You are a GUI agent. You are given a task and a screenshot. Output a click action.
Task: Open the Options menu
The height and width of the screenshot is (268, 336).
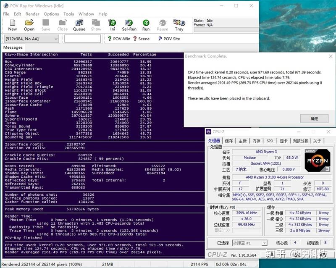pyautogui.click(x=51, y=14)
